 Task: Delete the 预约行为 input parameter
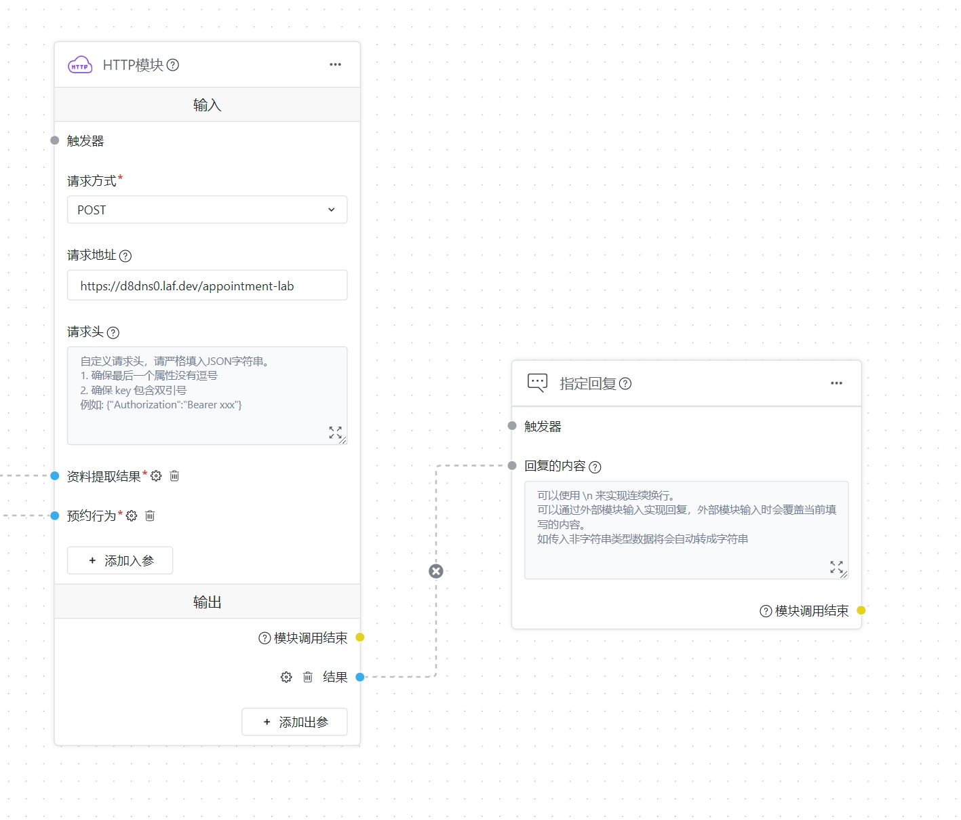(150, 516)
